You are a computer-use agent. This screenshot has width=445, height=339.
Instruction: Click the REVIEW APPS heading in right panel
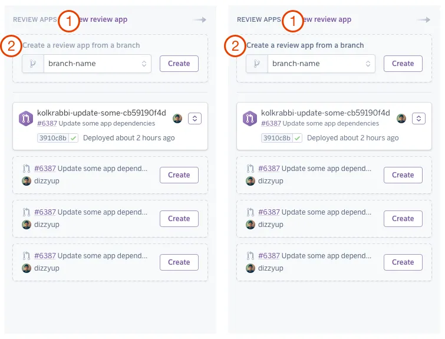click(x=259, y=19)
